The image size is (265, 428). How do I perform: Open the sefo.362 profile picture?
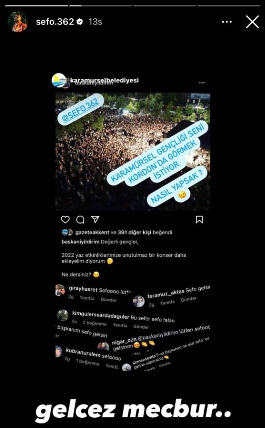(18, 21)
